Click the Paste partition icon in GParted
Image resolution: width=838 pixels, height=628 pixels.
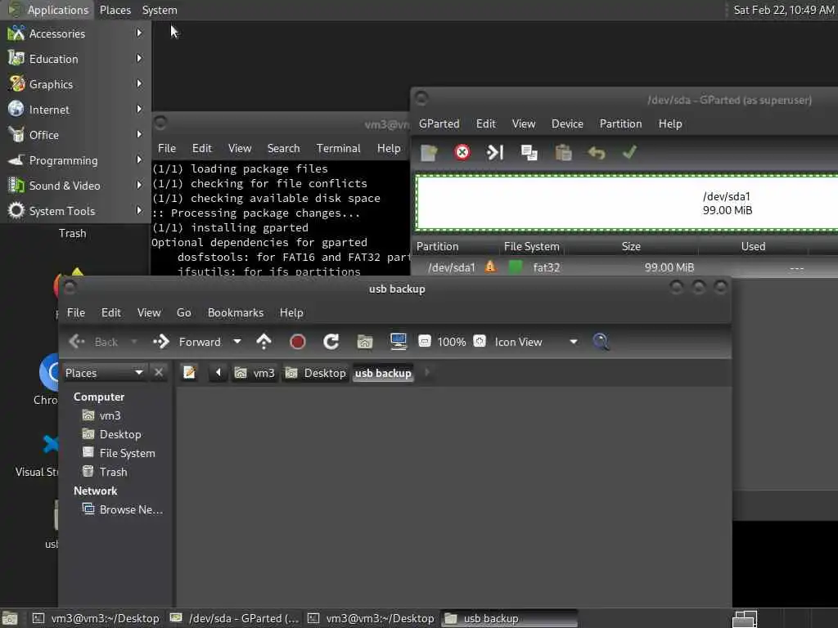click(563, 153)
